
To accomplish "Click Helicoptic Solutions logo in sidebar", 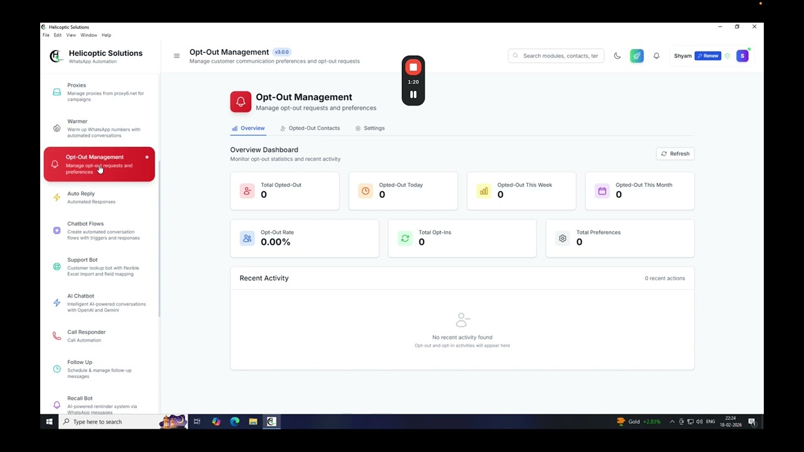I will tap(56, 56).
